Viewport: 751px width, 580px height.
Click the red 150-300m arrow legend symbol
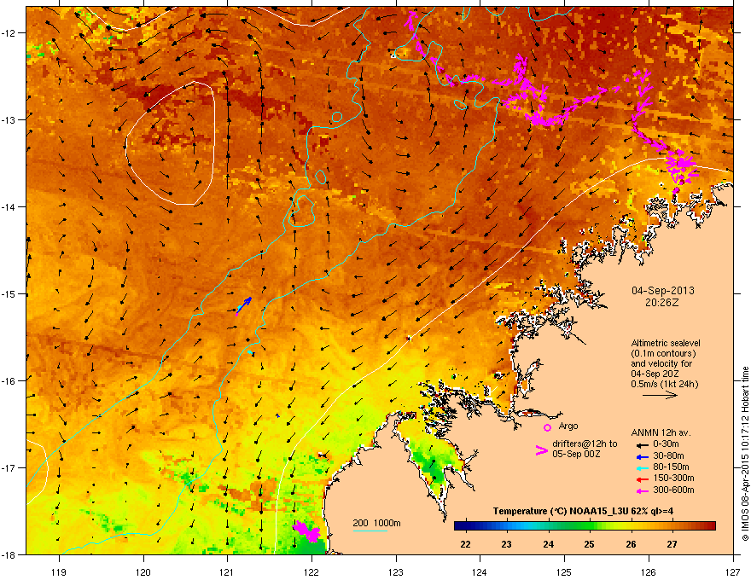(x=642, y=479)
